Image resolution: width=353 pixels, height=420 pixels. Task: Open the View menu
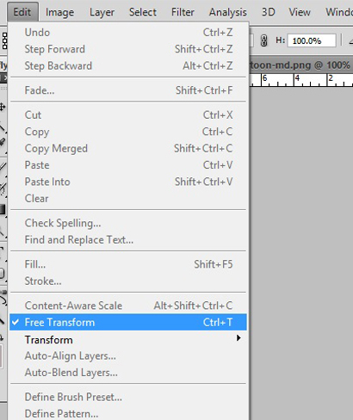[x=300, y=12]
